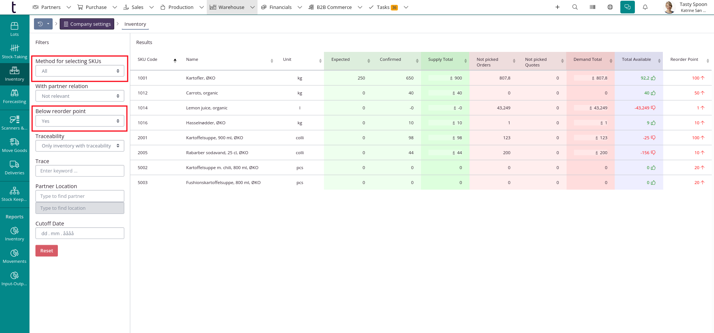Go to Deliveries in the sidebar
The width and height of the screenshot is (714, 333).
point(15,168)
